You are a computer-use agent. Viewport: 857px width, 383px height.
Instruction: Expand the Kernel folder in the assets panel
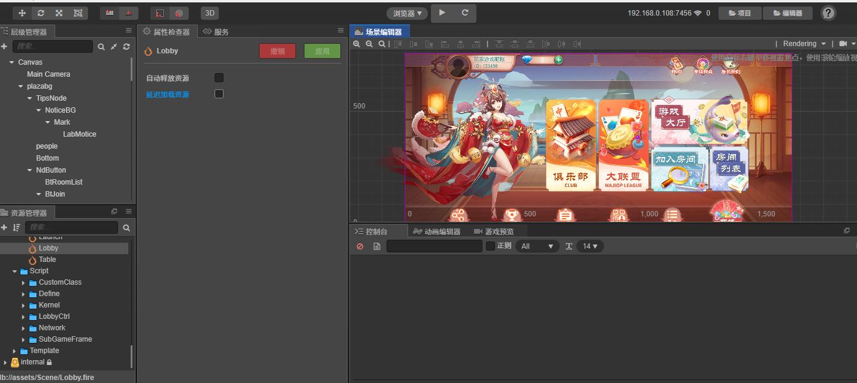coord(24,305)
